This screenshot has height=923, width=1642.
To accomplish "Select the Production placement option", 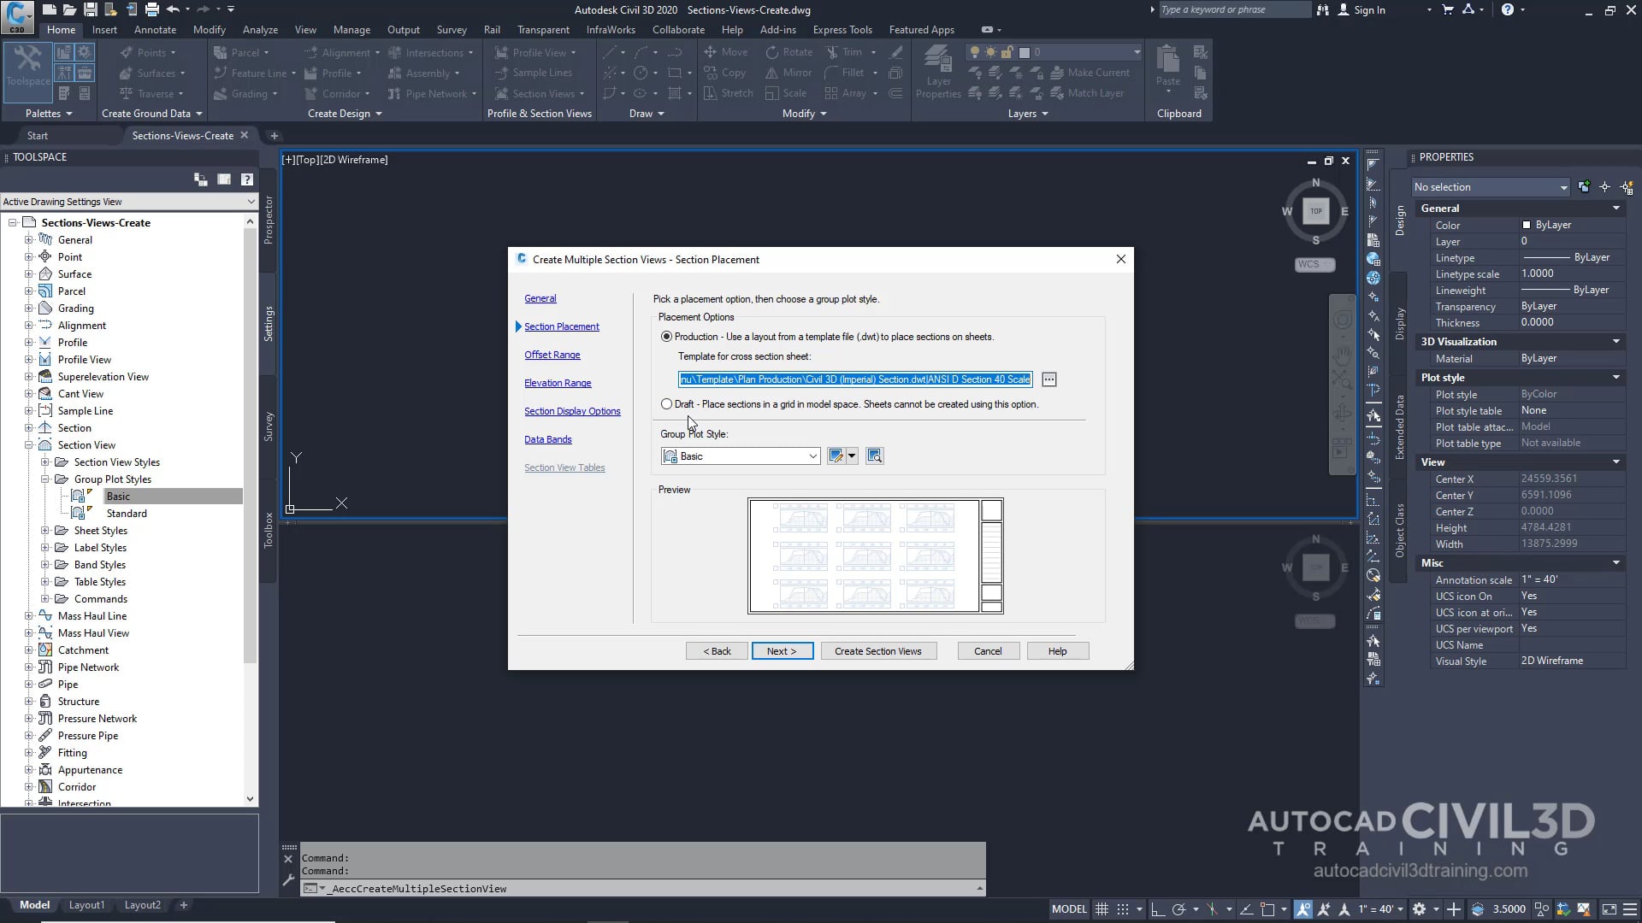I will [667, 336].
